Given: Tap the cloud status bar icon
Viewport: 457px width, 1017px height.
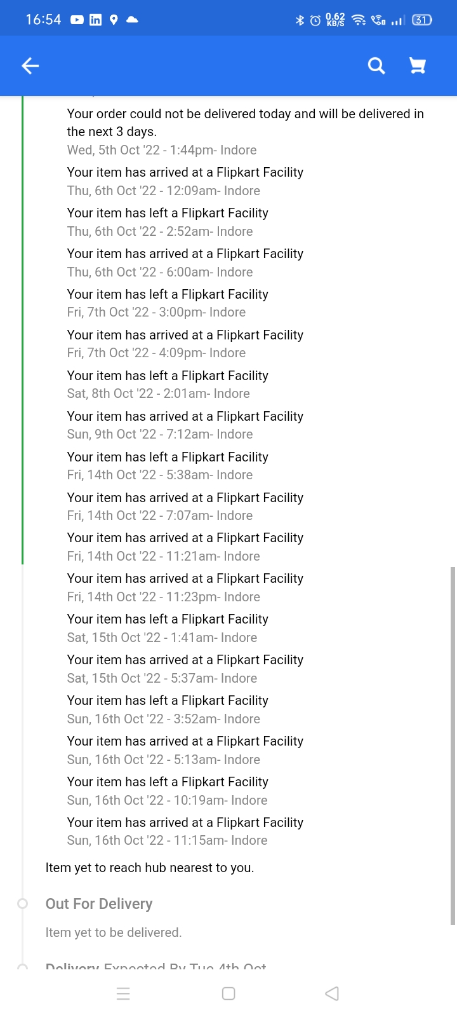Looking at the screenshot, I should tap(132, 20).
